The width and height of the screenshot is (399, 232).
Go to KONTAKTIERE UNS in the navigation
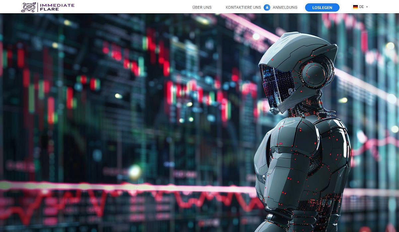[x=243, y=7]
